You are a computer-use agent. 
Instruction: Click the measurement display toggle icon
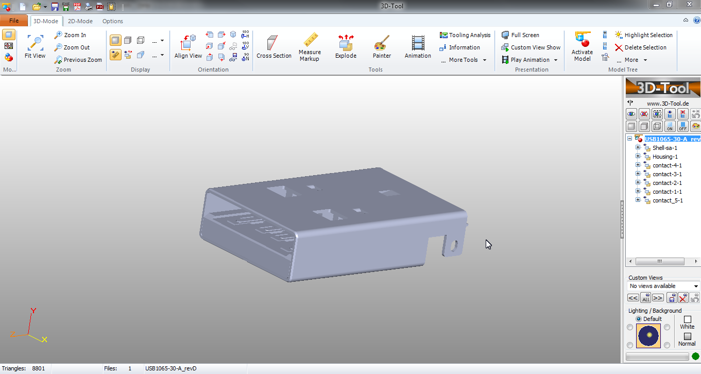tap(115, 55)
